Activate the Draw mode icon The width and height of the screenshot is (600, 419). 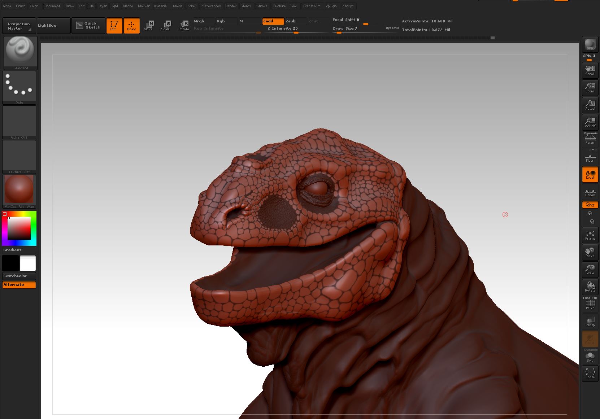click(x=131, y=26)
